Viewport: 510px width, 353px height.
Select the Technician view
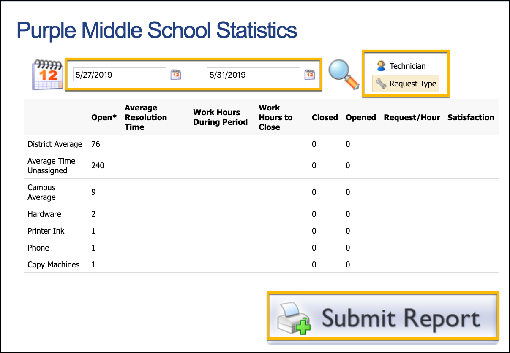coord(401,66)
